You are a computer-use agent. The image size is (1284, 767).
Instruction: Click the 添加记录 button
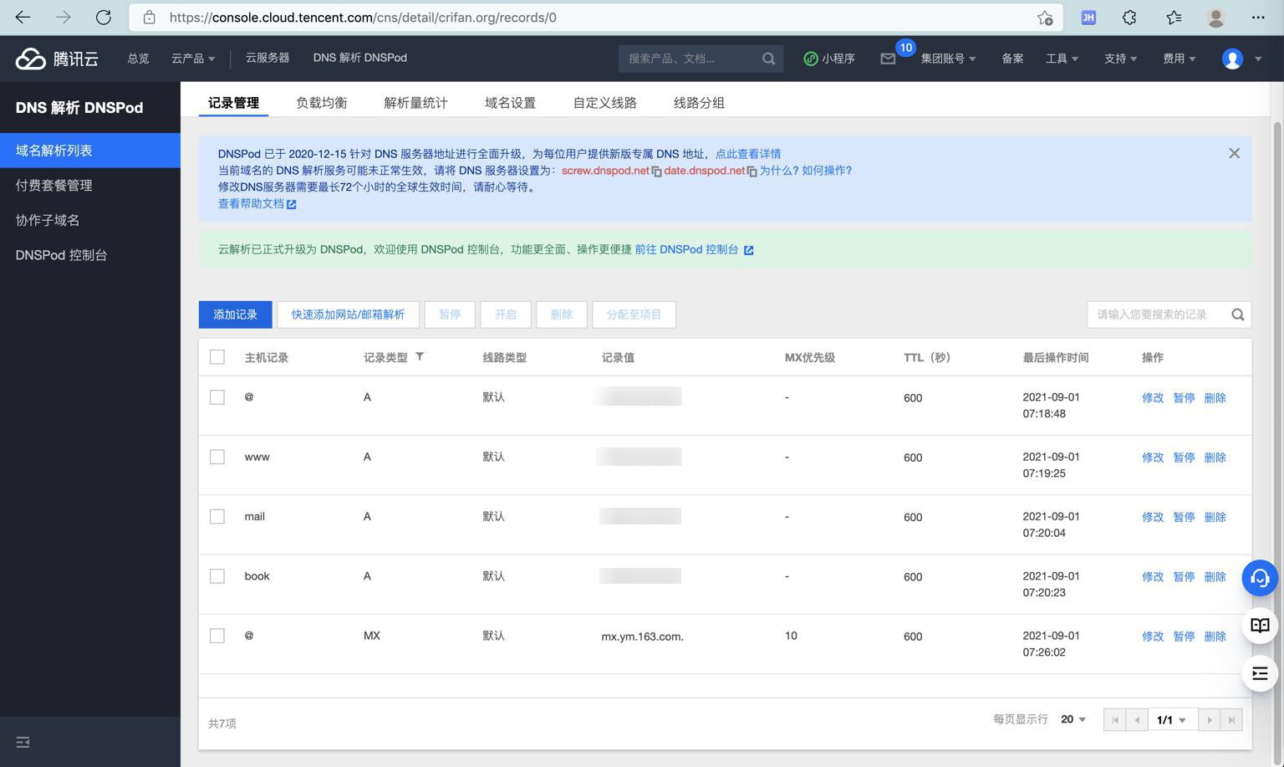(x=236, y=314)
